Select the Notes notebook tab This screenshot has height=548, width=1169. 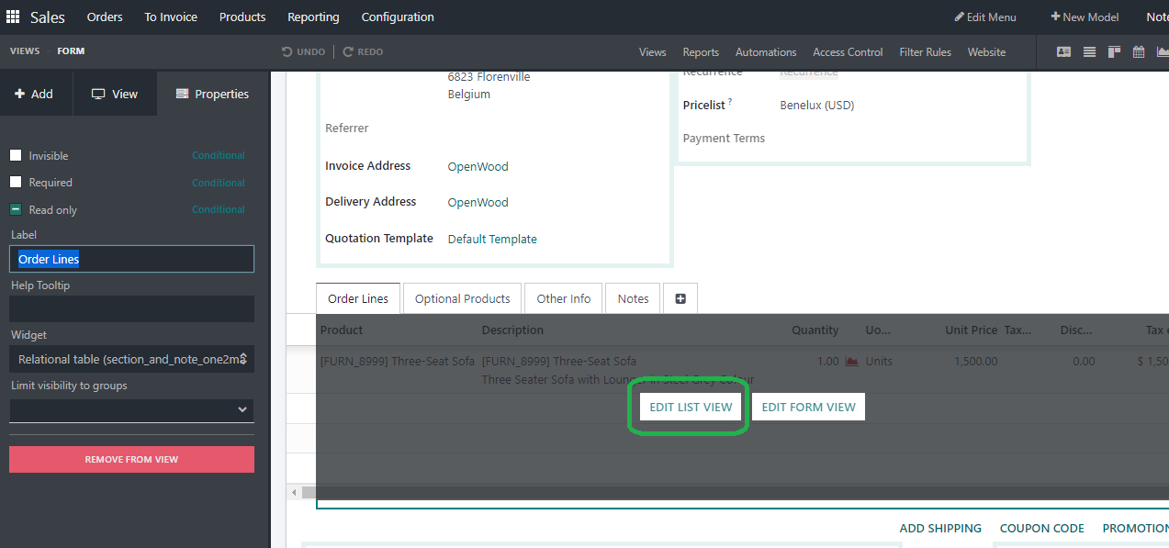[633, 298]
